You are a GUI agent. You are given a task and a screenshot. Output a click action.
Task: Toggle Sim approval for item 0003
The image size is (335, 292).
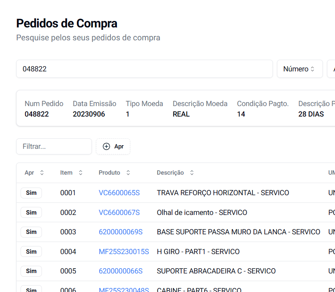31,232
